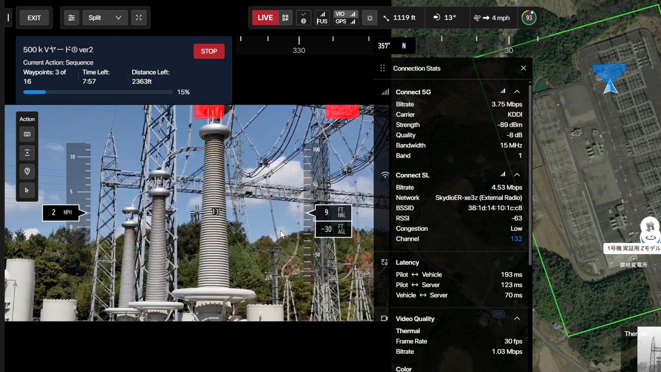Collapse the Video Quality section
This screenshot has width=661, height=372.
click(x=517, y=318)
